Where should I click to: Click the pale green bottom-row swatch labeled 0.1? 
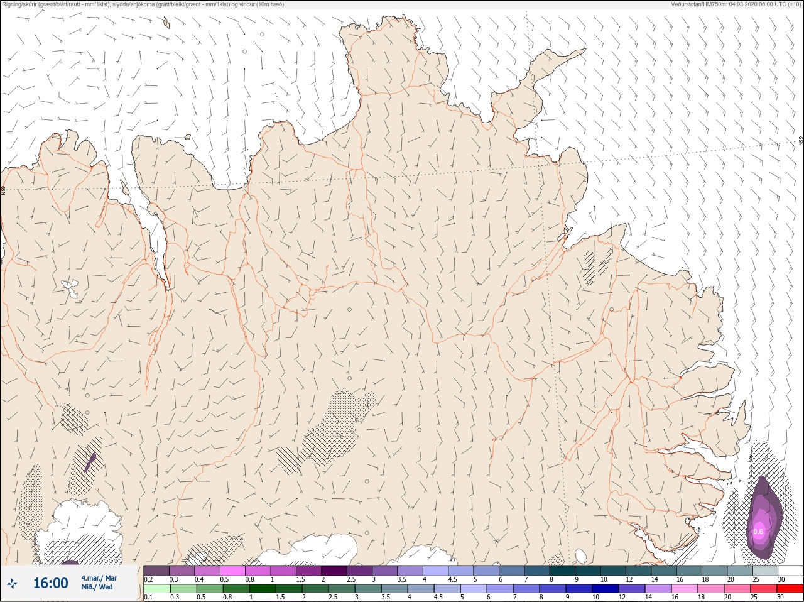156,589
